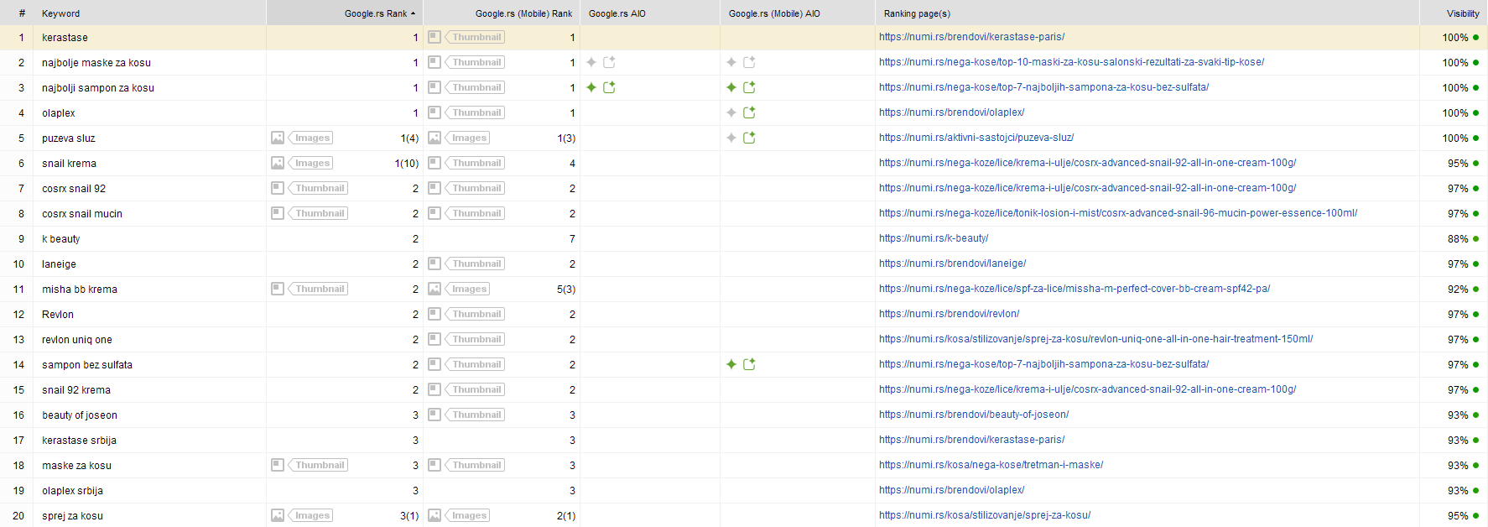Screen dimensions: 1488x527
Task: Click desktop images icon in sprej za kosu row
Action: click(278, 515)
